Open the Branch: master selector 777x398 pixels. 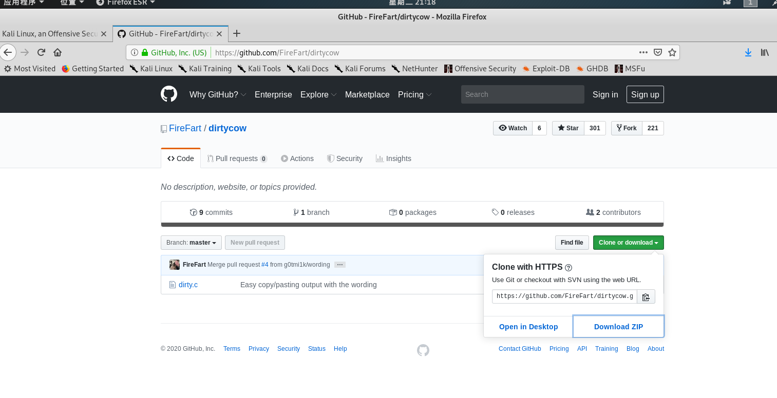tap(192, 243)
